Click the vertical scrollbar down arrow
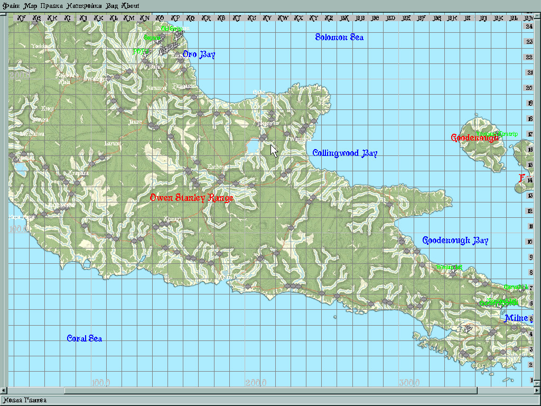Screen dimensions: 541x406 [x=537, y=383]
